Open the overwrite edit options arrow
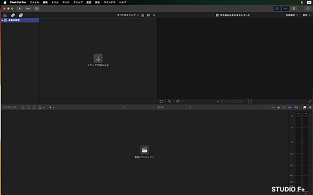The image size is (313, 195). (x=43, y=107)
